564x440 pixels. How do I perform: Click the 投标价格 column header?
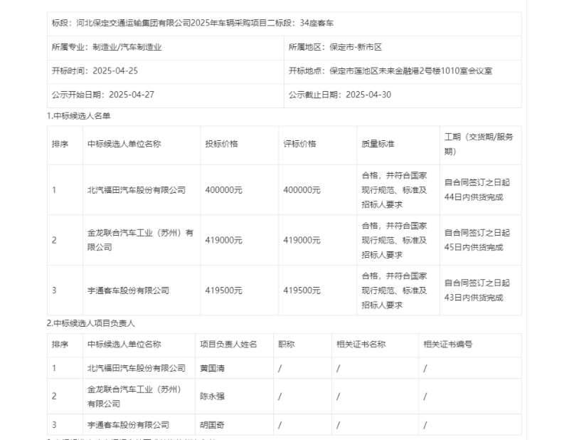[219, 144]
